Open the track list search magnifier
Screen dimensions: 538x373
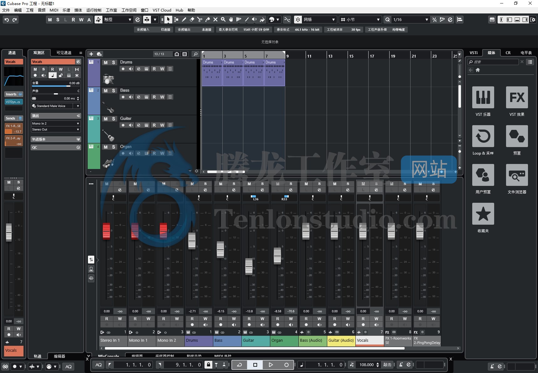coord(195,54)
